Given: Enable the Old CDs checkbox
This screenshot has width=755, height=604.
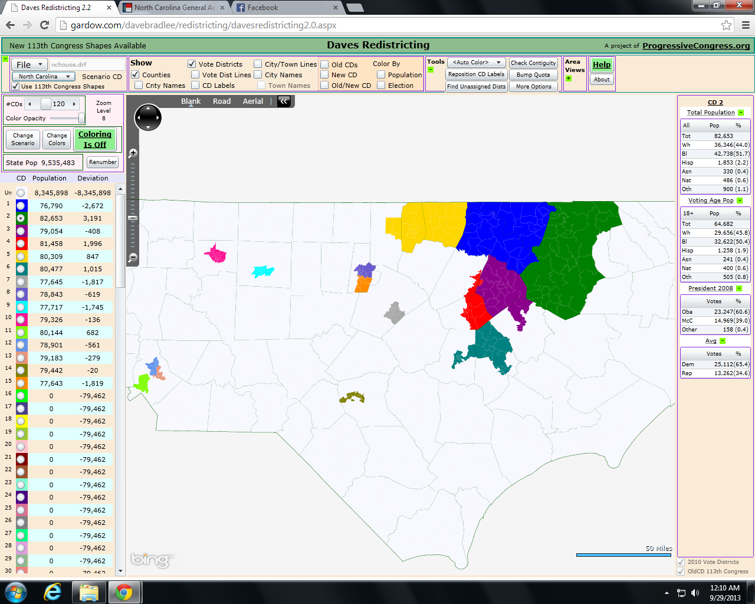Looking at the screenshot, I should click(324, 64).
